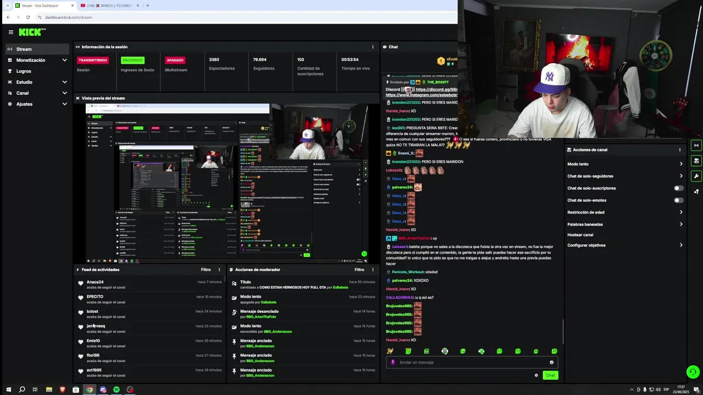
Task: Open the Acciones de moderador Filtro
Action: pyautogui.click(x=359, y=269)
